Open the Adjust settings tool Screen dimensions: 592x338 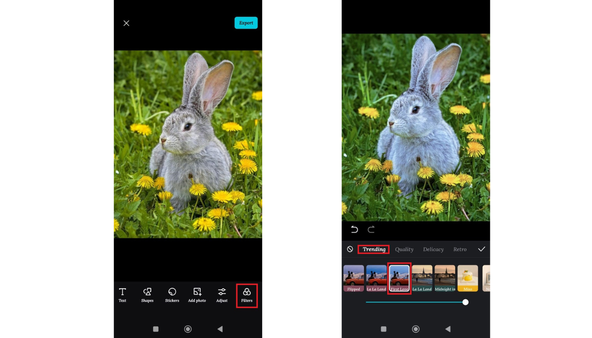click(x=222, y=295)
